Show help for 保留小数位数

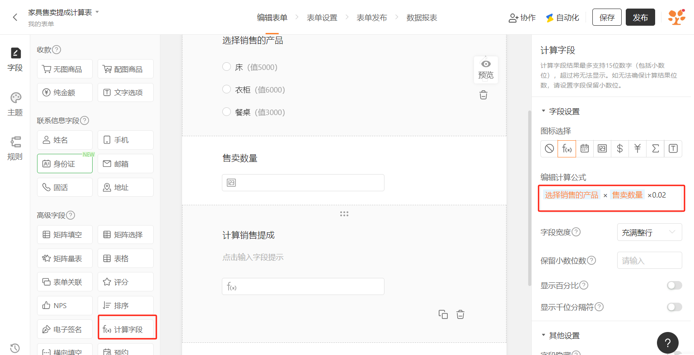point(591,260)
